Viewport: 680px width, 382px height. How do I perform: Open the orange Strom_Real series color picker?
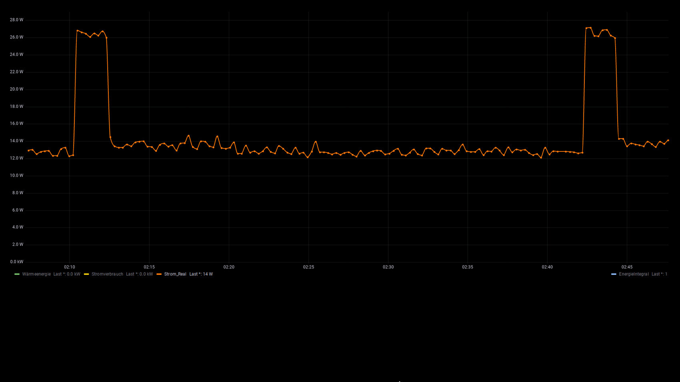coord(159,274)
